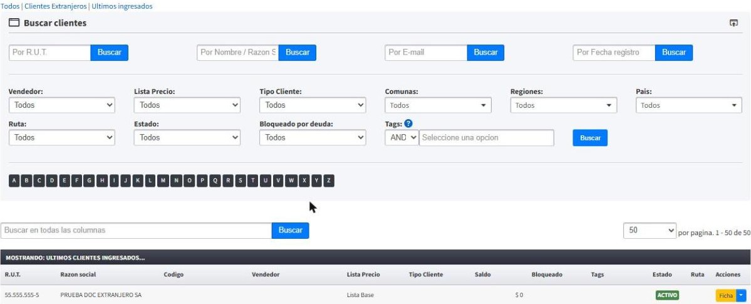Open Ultimos ingresados link
751x304 pixels.
pyautogui.click(x=122, y=6)
